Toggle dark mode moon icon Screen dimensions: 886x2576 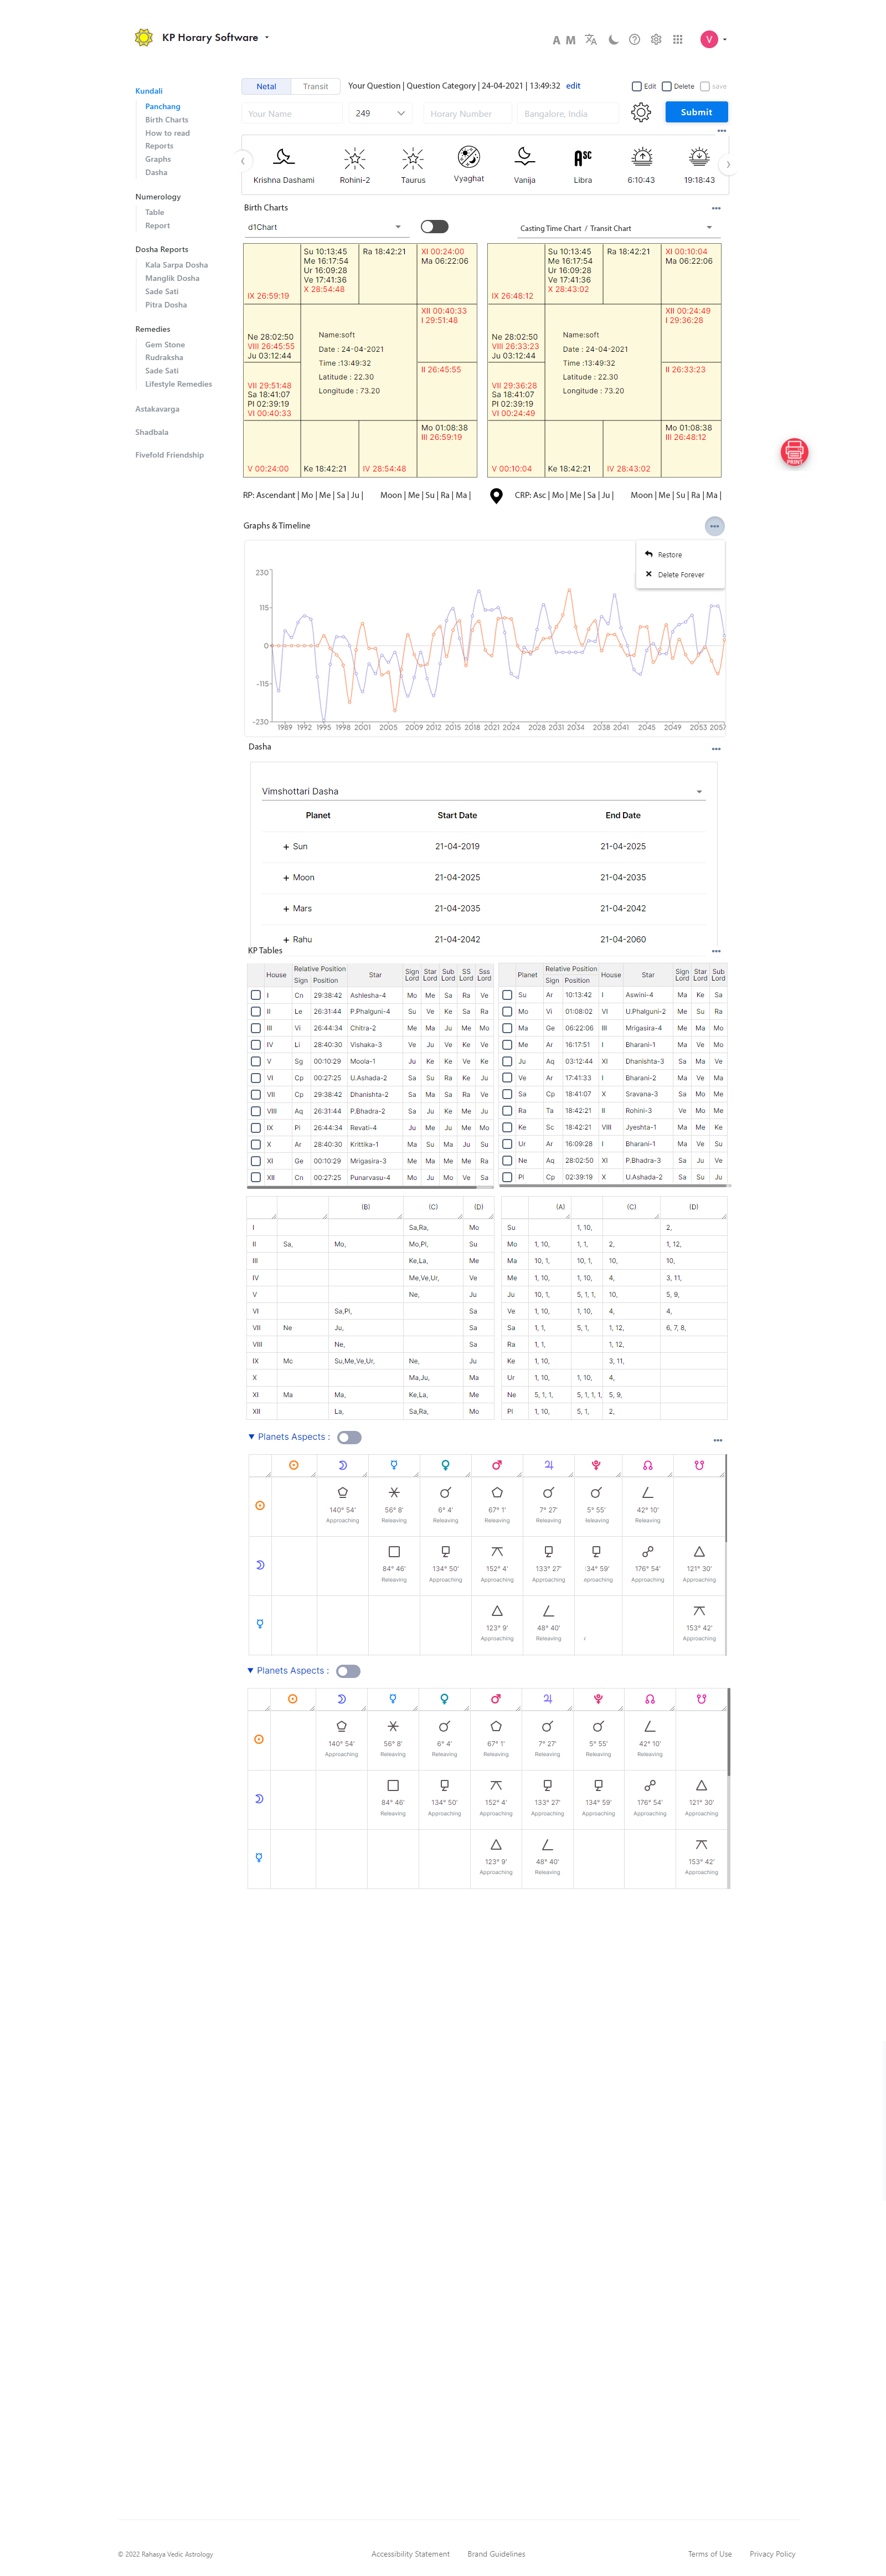(x=613, y=40)
